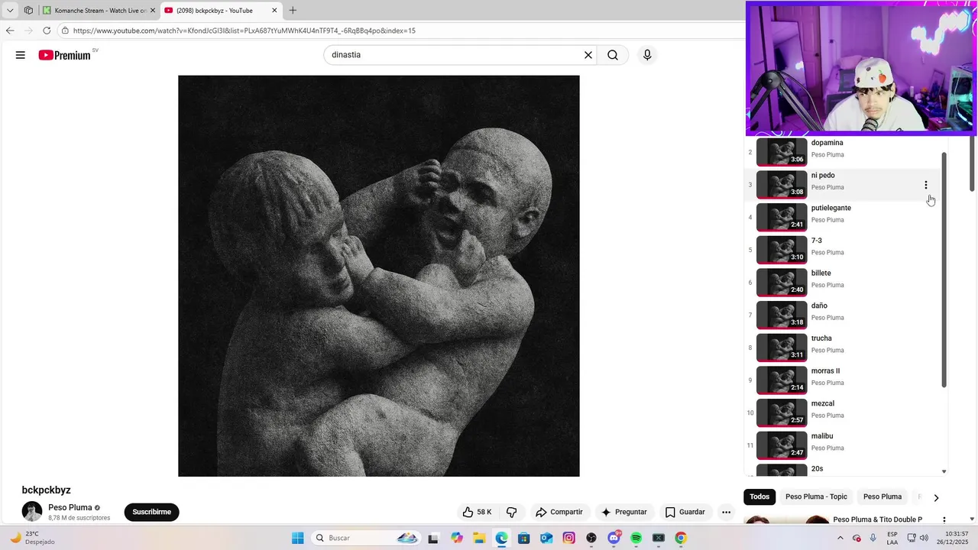Open the YouTube hamburger guide menu
Viewport: 978px width, 550px height.
[x=21, y=55]
